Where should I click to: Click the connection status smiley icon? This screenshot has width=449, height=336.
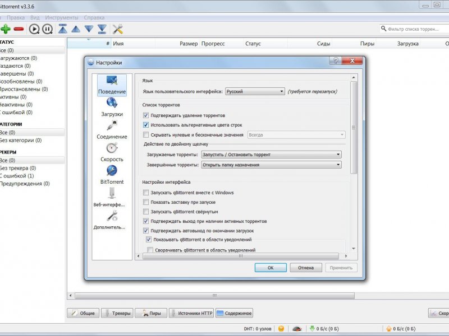tap(281, 329)
